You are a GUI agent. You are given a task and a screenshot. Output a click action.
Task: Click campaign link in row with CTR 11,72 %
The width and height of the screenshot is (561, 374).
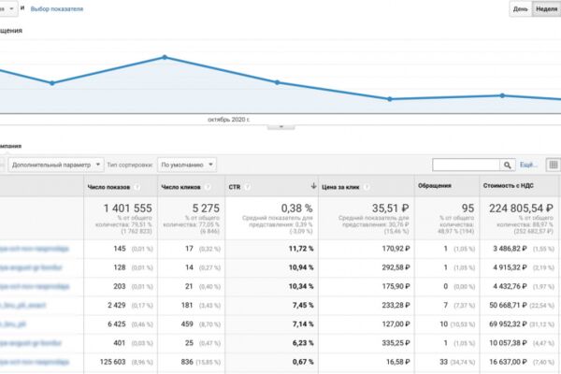click(35, 249)
